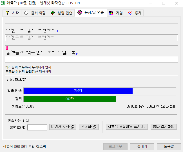Minimize the 날개셋 타자연습 window
Screen dimensions: 183x152
coord(151,3)
